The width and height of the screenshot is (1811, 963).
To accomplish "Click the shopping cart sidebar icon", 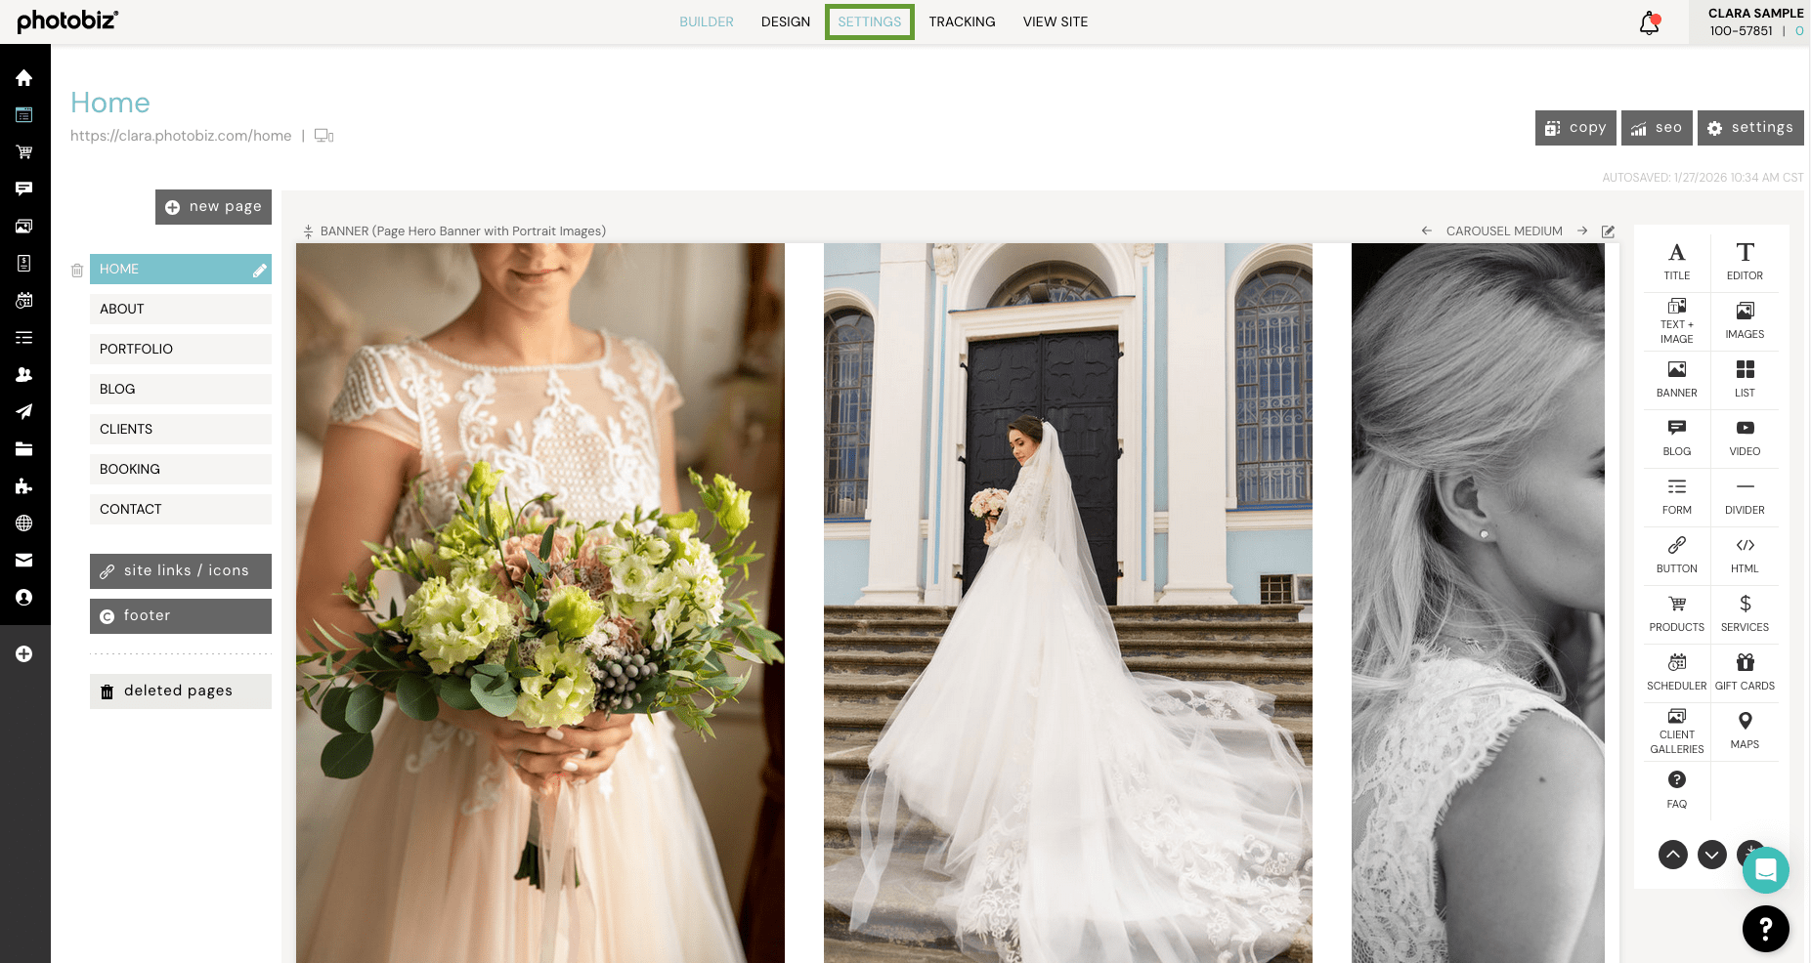I will pyautogui.click(x=24, y=151).
